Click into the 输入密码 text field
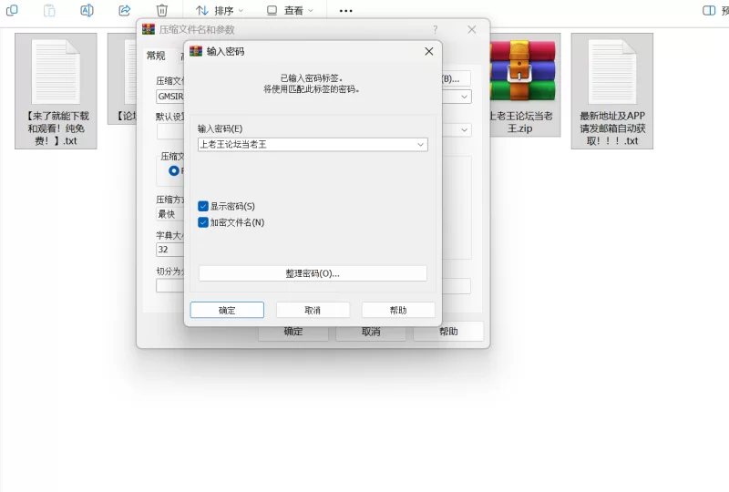The image size is (729, 492). [x=305, y=144]
